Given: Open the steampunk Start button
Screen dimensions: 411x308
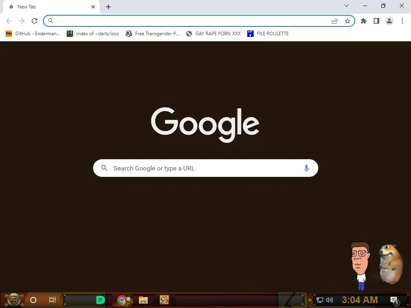Looking at the screenshot, I should [14, 300].
